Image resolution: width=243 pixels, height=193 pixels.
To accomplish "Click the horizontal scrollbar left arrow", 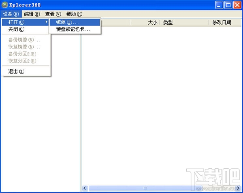I will click(x=85, y=188).
